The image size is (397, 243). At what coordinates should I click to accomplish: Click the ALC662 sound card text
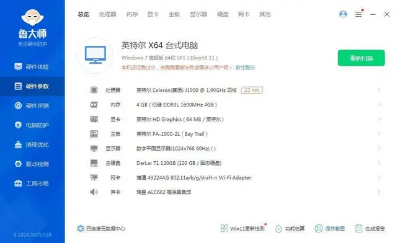(x=164, y=192)
